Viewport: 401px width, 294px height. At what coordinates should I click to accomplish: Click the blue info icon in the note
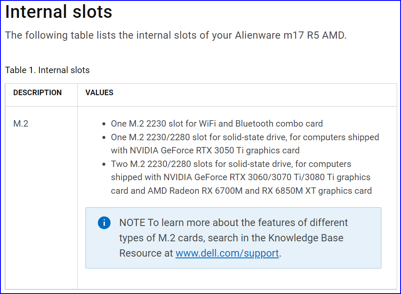click(x=104, y=223)
